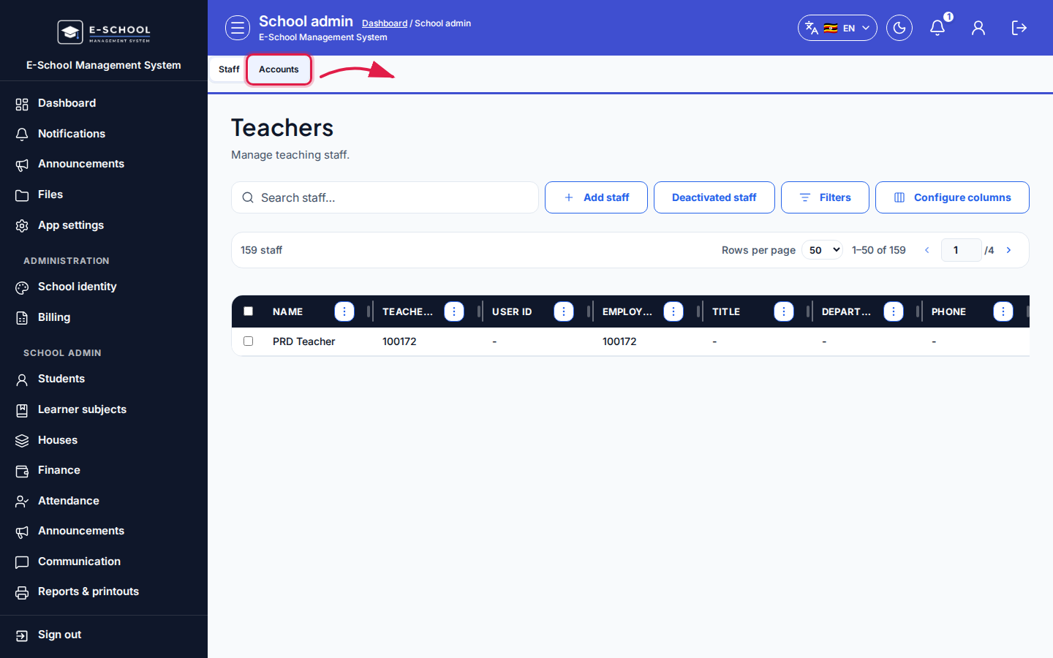Open App settings in the sidebar
This screenshot has width=1053, height=658.
[x=104, y=225]
